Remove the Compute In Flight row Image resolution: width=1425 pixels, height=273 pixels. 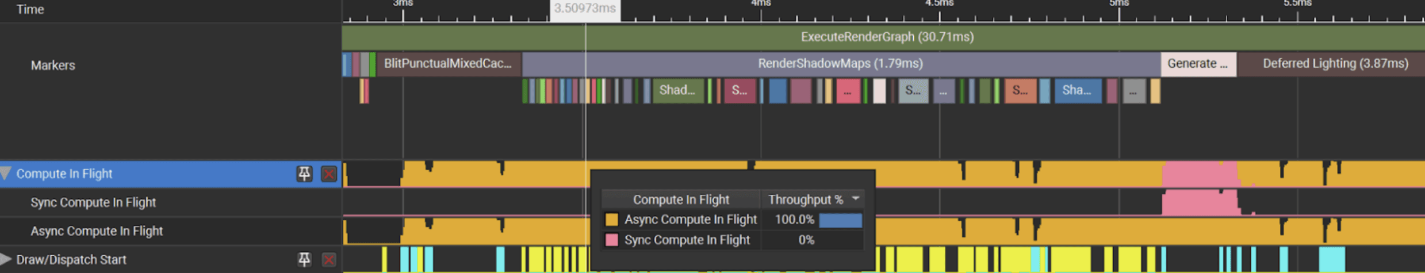point(329,174)
